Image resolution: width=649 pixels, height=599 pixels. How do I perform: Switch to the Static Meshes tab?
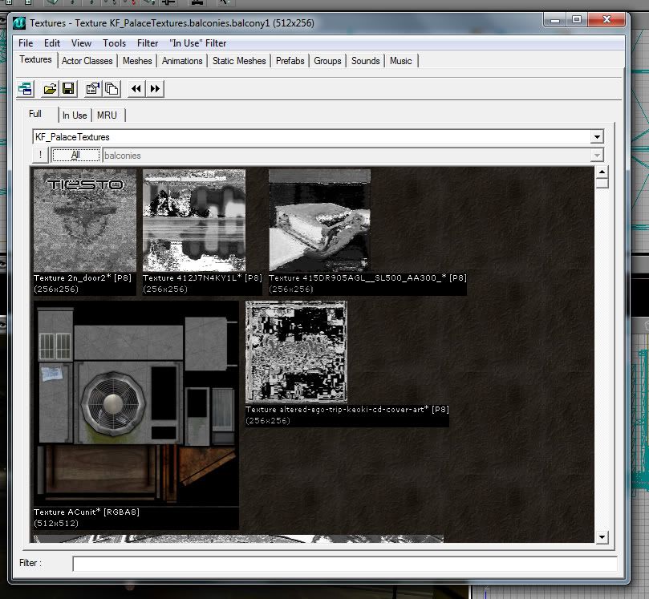[x=239, y=61]
